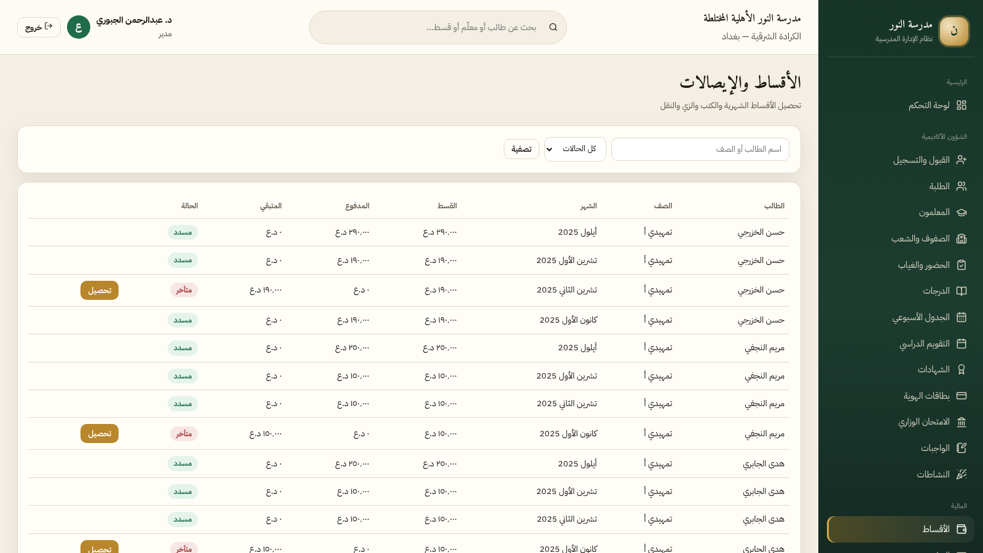Focus the top global search box

438,27
